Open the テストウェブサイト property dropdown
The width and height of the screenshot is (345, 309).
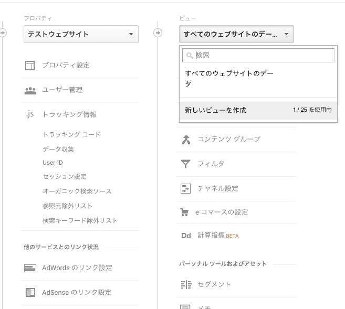tap(81, 35)
